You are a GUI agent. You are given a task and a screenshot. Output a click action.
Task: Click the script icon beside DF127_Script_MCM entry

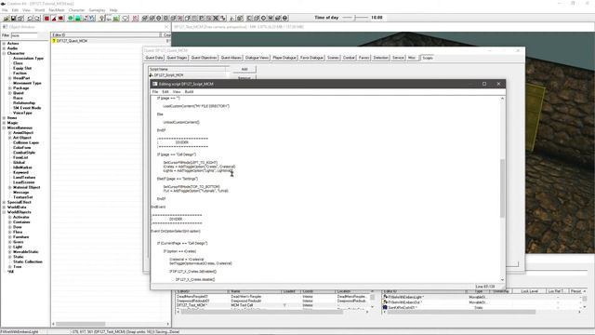click(x=151, y=75)
